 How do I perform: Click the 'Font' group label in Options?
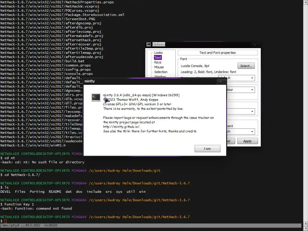(183, 59)
